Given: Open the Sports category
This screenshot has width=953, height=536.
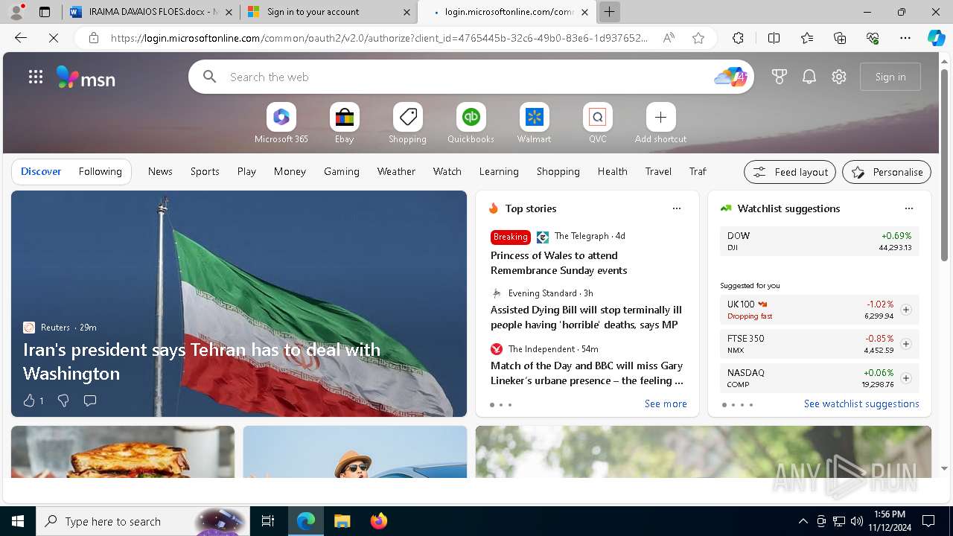Looking at the screenshot, I should click(205, 171).
